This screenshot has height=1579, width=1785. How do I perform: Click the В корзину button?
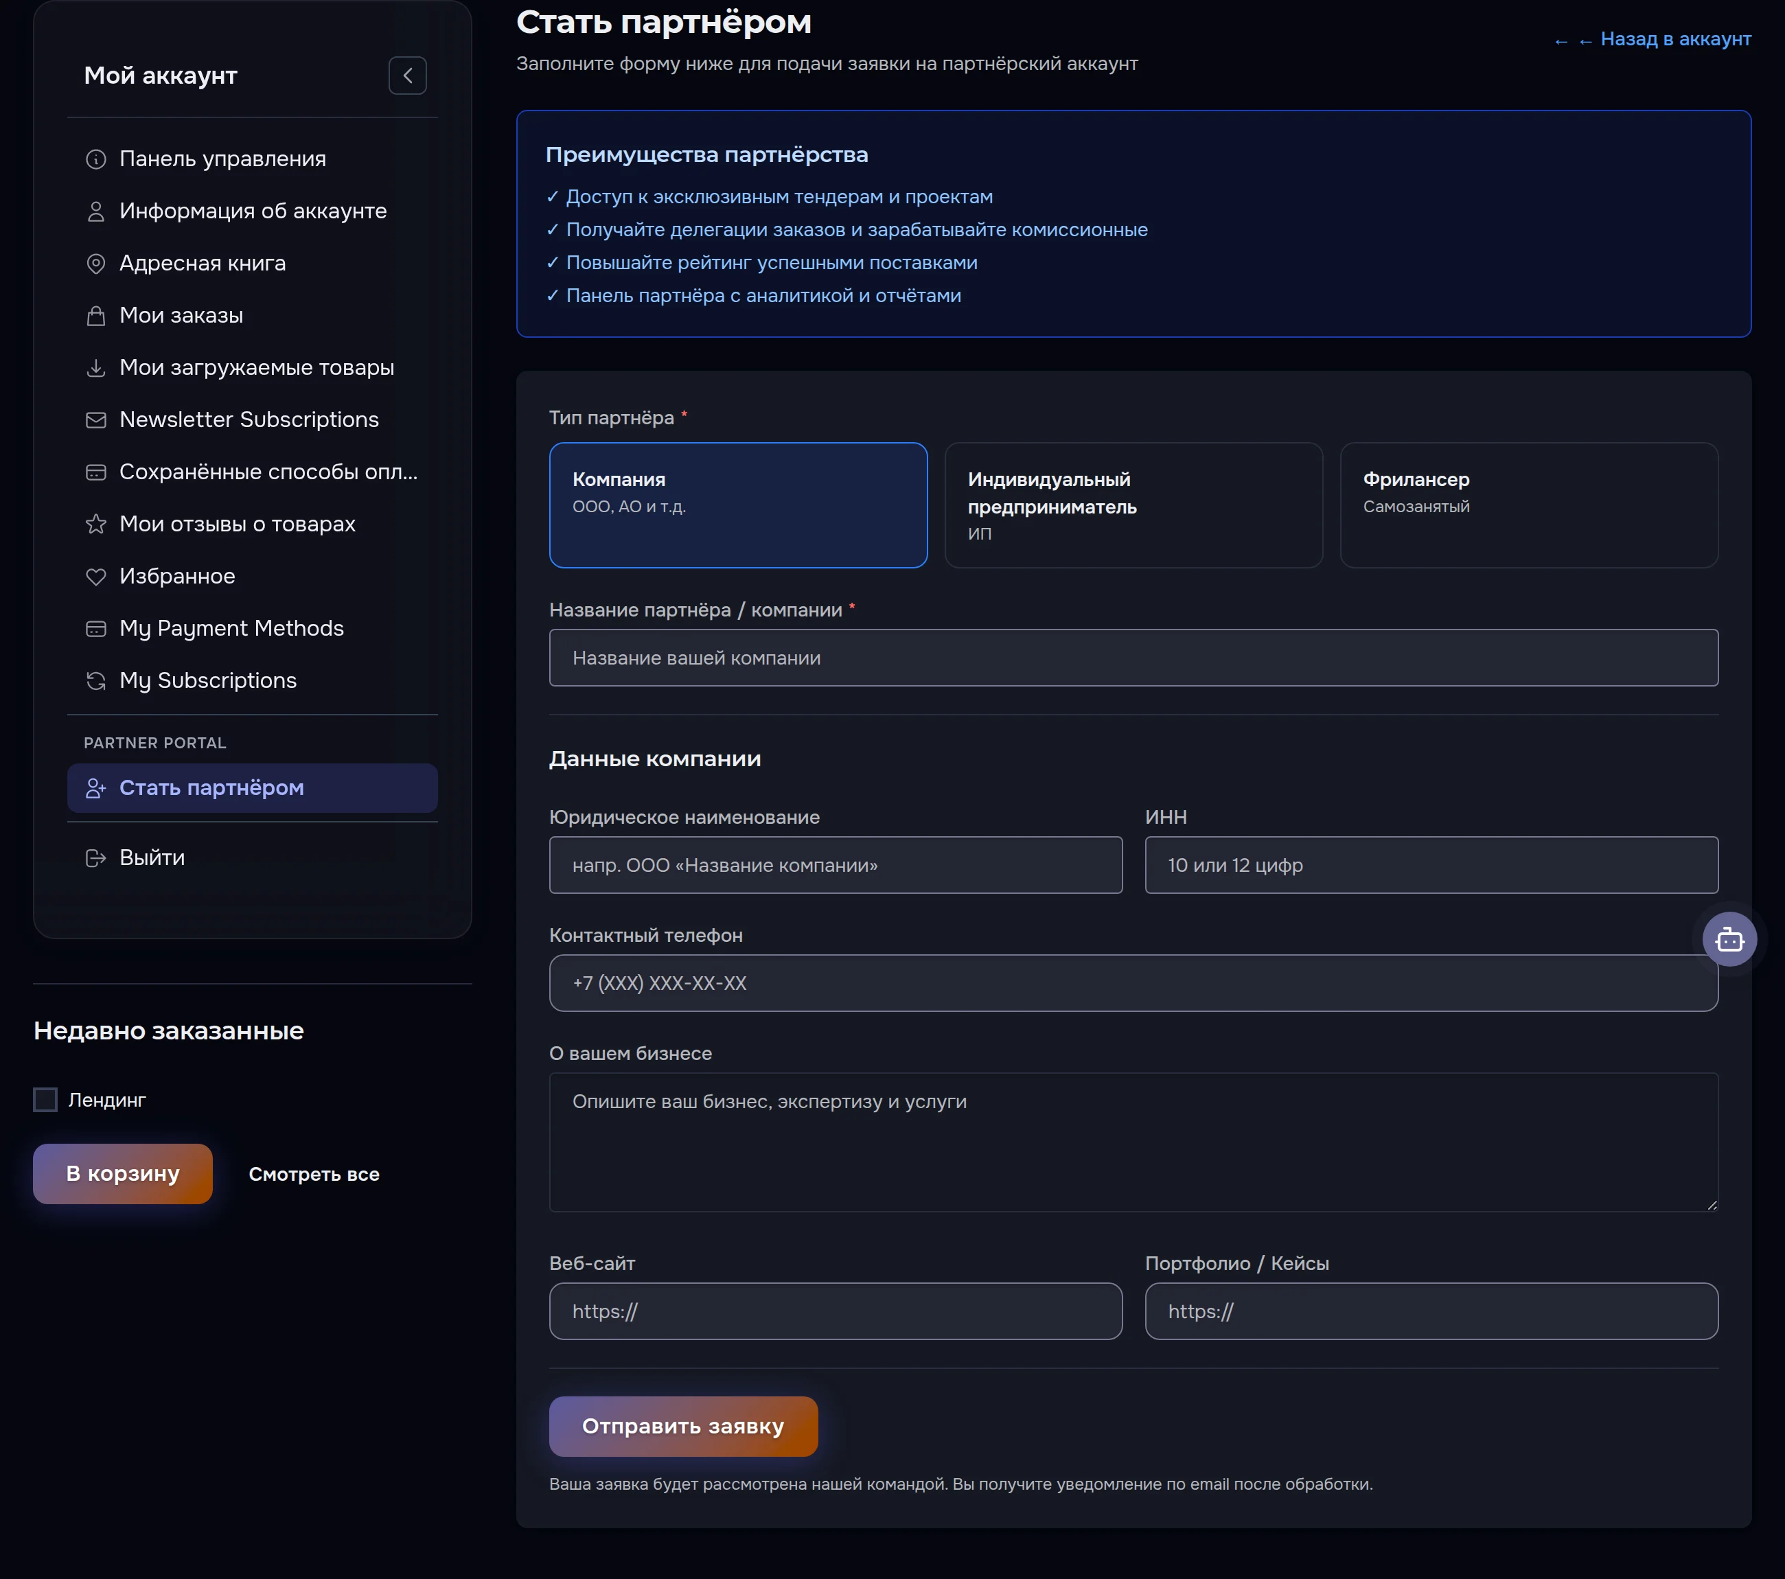(123, 1174)
